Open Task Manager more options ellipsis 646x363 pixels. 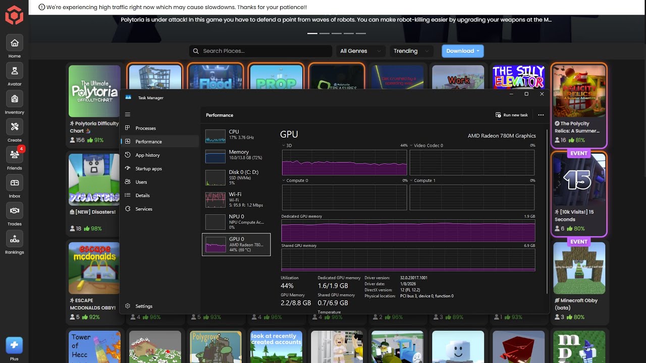click(541, 115)
